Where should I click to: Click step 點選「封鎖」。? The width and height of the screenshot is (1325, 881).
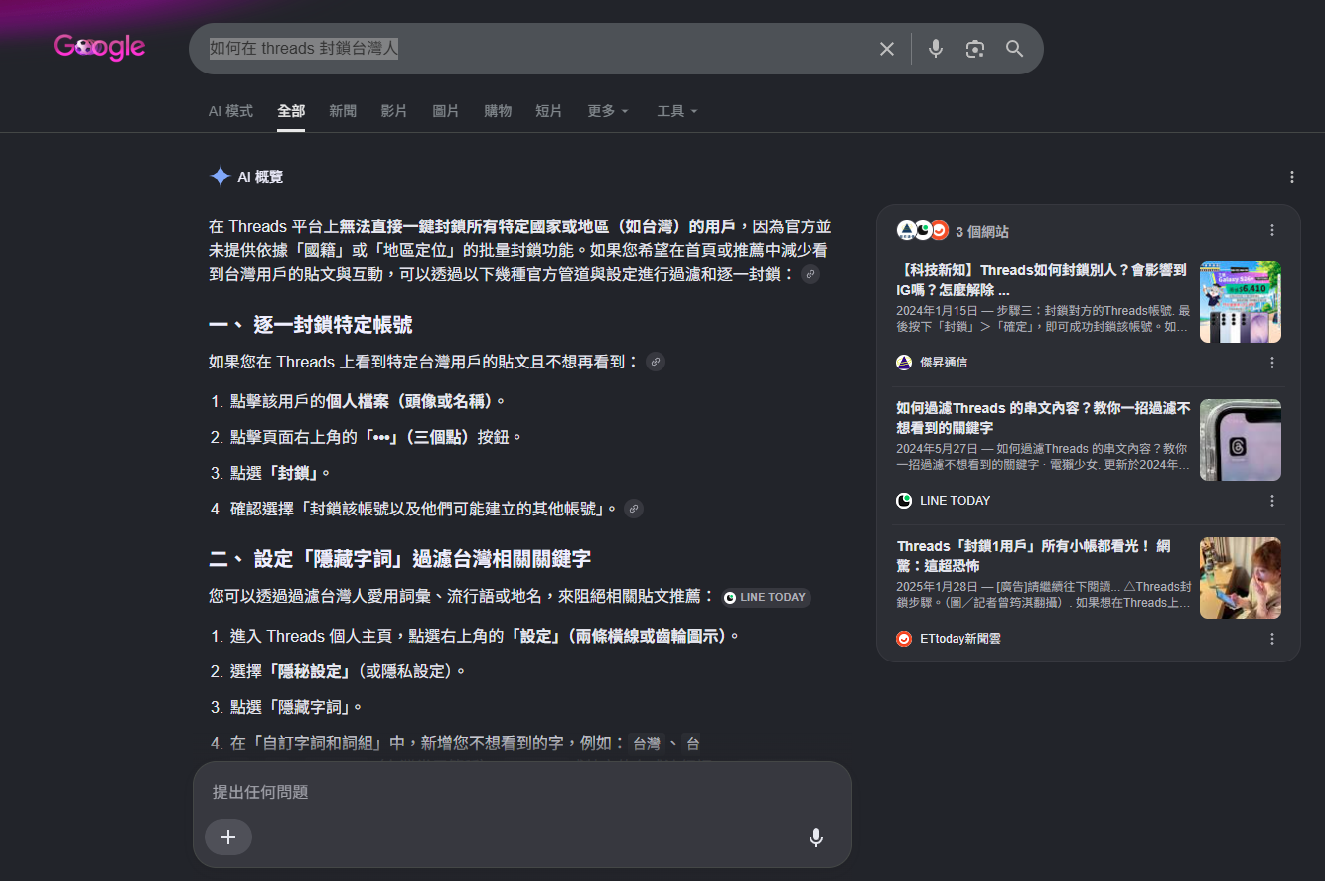tap(281, 473)
